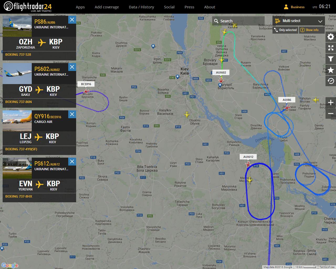Screen dimensions: 336x269
Task: Toggle the Only selected option
Action: (x=285, y=30)
